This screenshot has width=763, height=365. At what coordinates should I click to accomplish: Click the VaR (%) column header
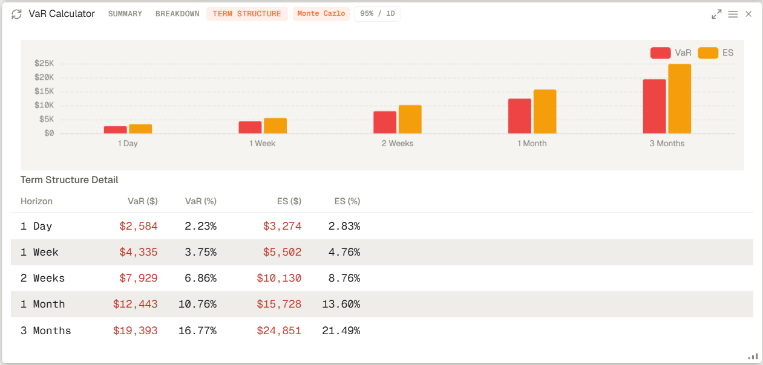point(200,201)
